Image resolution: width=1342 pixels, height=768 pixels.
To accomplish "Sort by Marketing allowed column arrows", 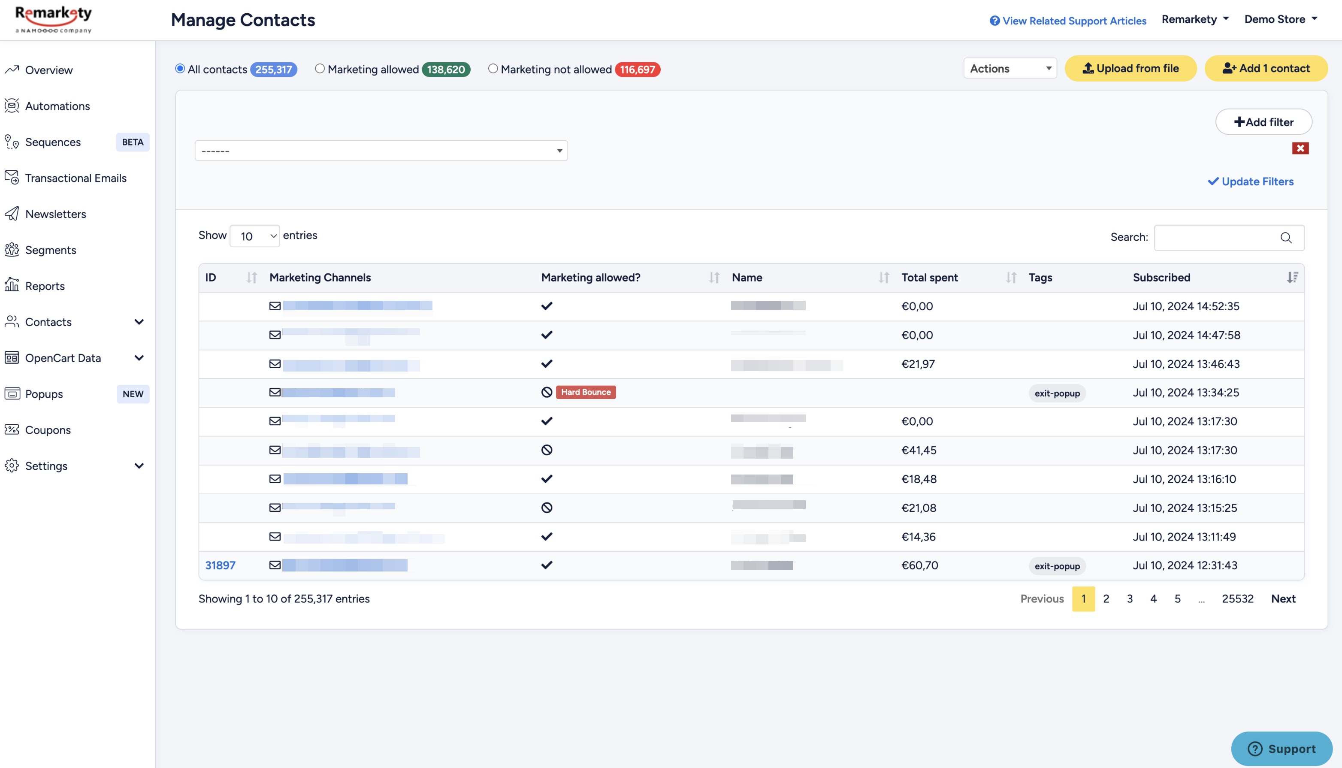I will pos(714,278).
